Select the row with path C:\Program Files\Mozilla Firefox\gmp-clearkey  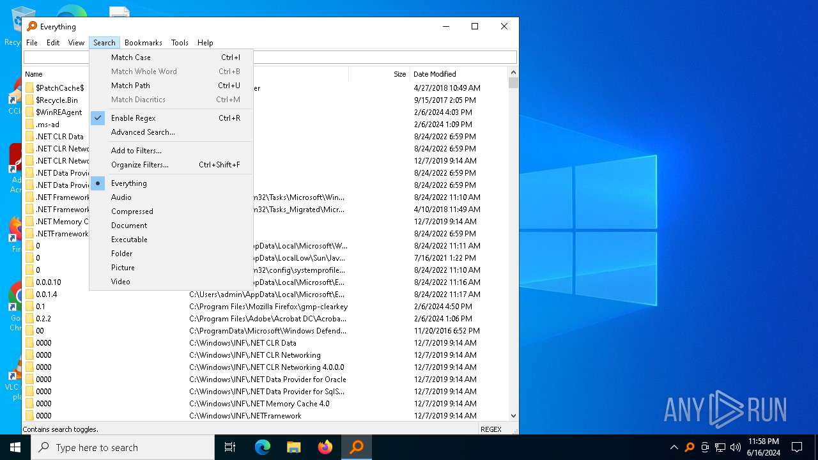[265, 306]
